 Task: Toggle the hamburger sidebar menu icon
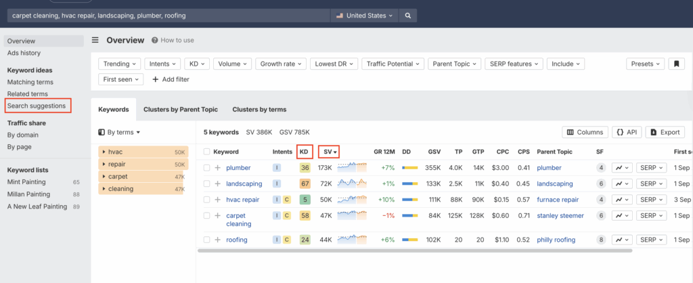click(95, 40)
